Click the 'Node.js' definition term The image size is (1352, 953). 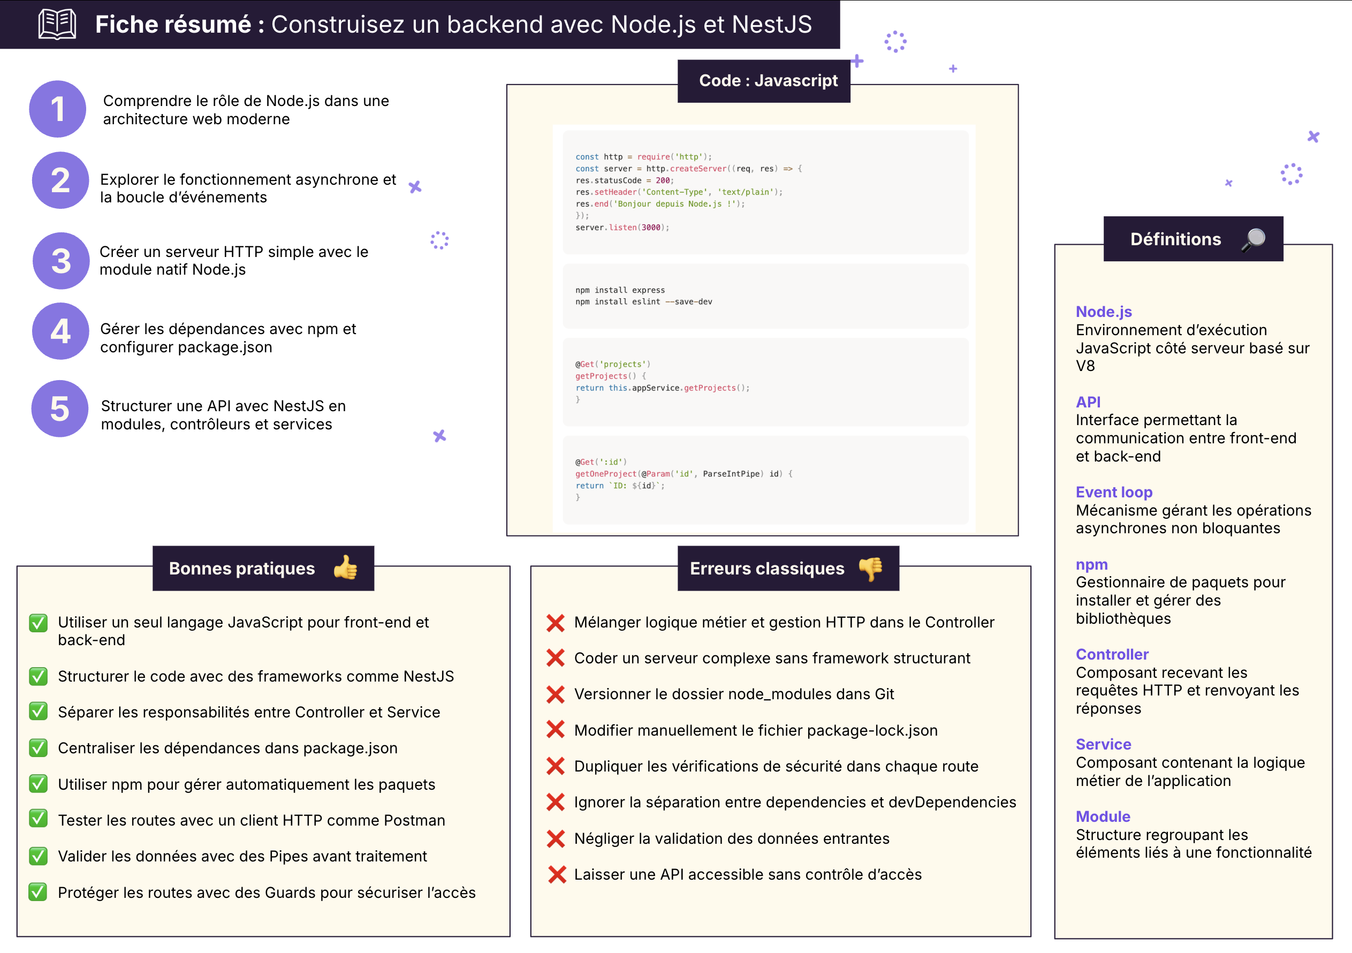(1104, 312)
